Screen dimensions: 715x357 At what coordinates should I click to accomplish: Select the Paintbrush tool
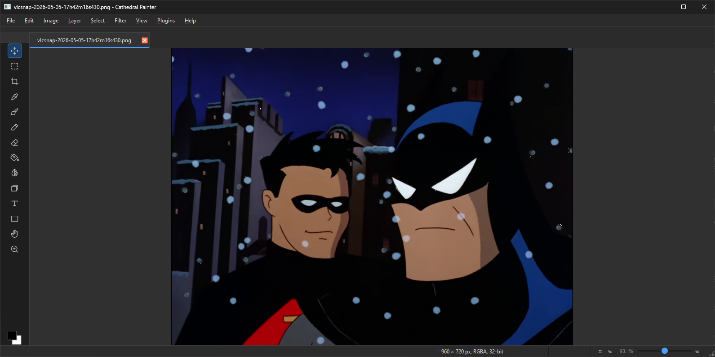click(15, 112)
